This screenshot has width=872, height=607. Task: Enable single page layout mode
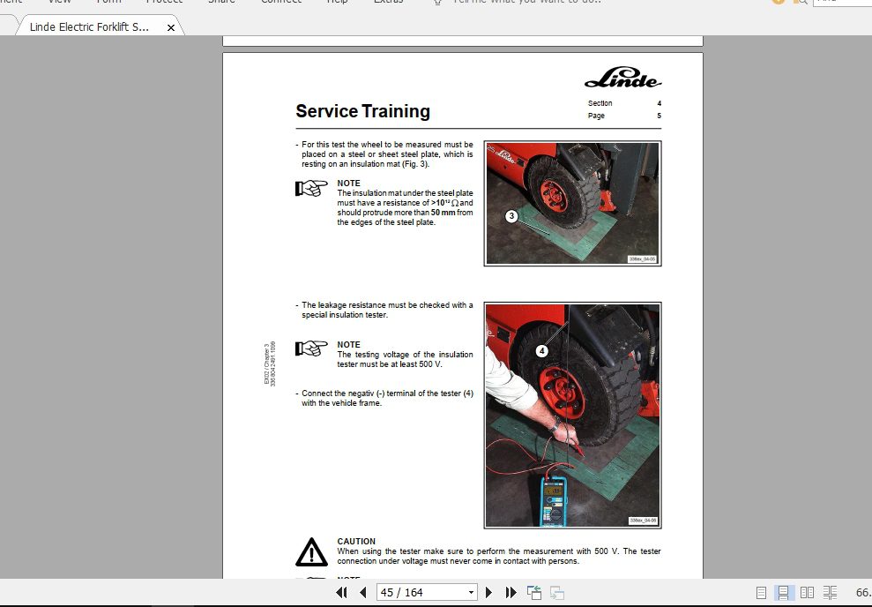pos(759,592)
